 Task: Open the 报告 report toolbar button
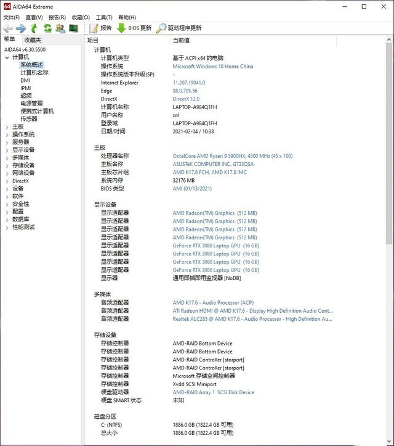[100, 28]
